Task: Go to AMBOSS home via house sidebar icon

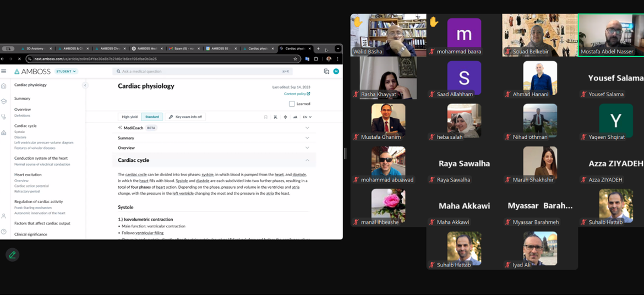Action: click(4, 86)
